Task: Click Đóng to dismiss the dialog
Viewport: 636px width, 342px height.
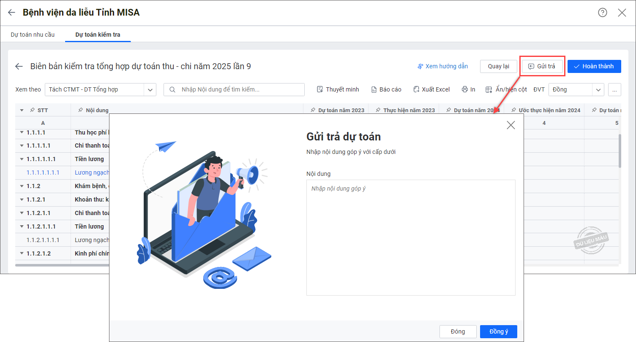Action: click(458, 331)
